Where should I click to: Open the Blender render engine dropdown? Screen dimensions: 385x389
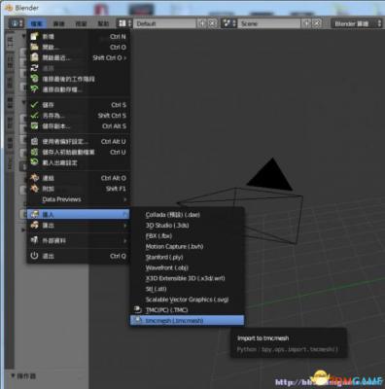tap(357, 23)
